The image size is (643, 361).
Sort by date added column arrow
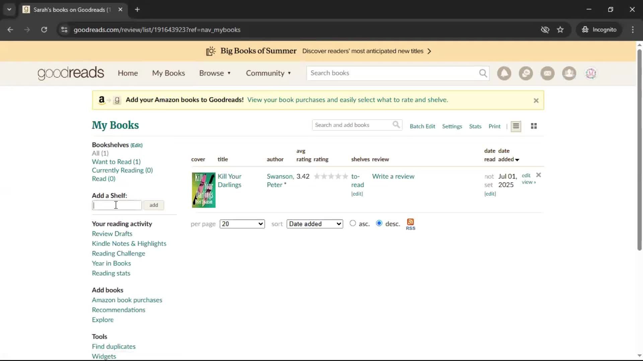pyautogui.click(x=517, y=160)
